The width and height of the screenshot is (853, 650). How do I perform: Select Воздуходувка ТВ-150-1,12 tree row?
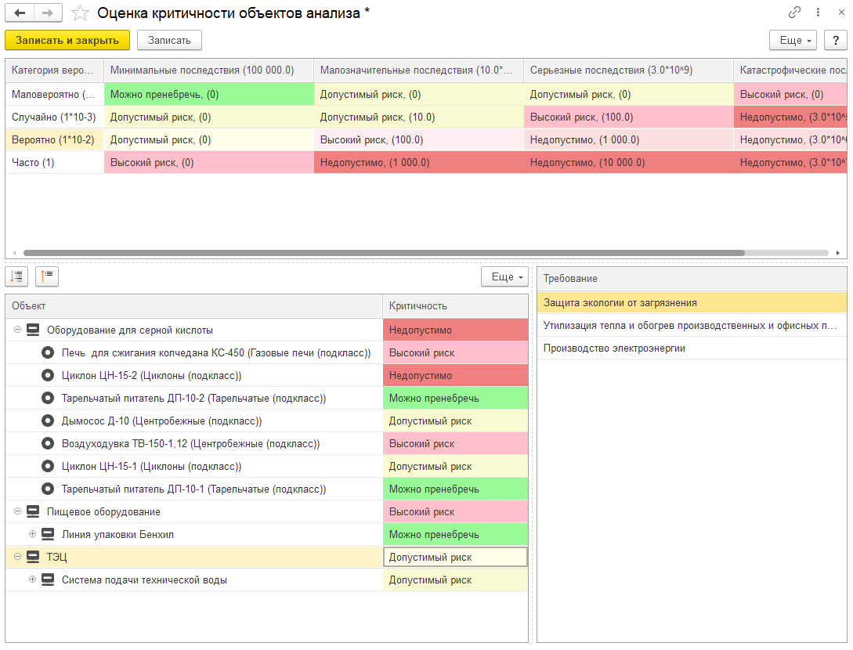[x=194, y=443]
